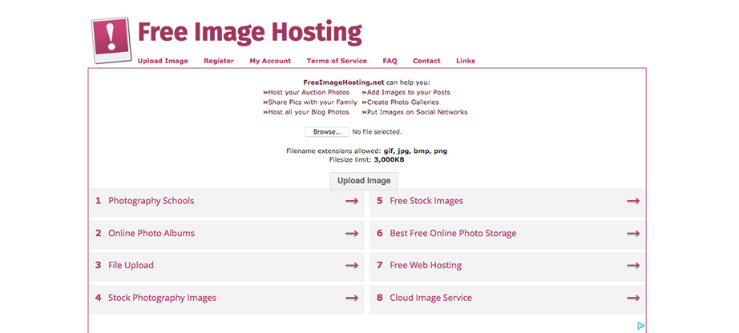This screenshot has height=333, width=739.
Task: Click 'Create Photo Galleries' text
Action: (x=402, y=102)
